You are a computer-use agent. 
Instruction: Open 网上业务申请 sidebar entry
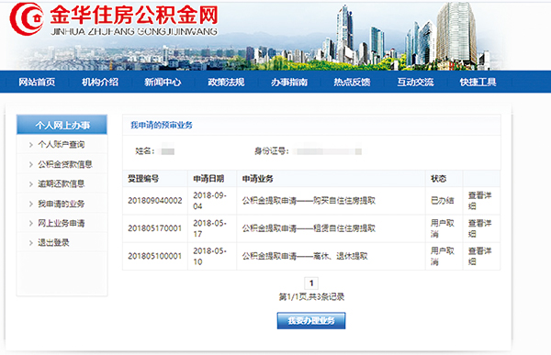pos(62,223)
